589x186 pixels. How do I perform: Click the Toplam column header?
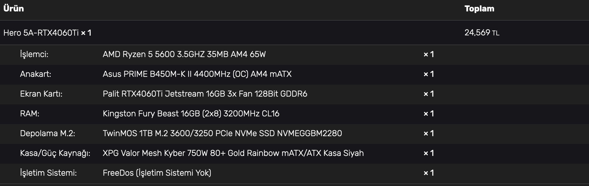pyautogui.click(x=479, y=9)
